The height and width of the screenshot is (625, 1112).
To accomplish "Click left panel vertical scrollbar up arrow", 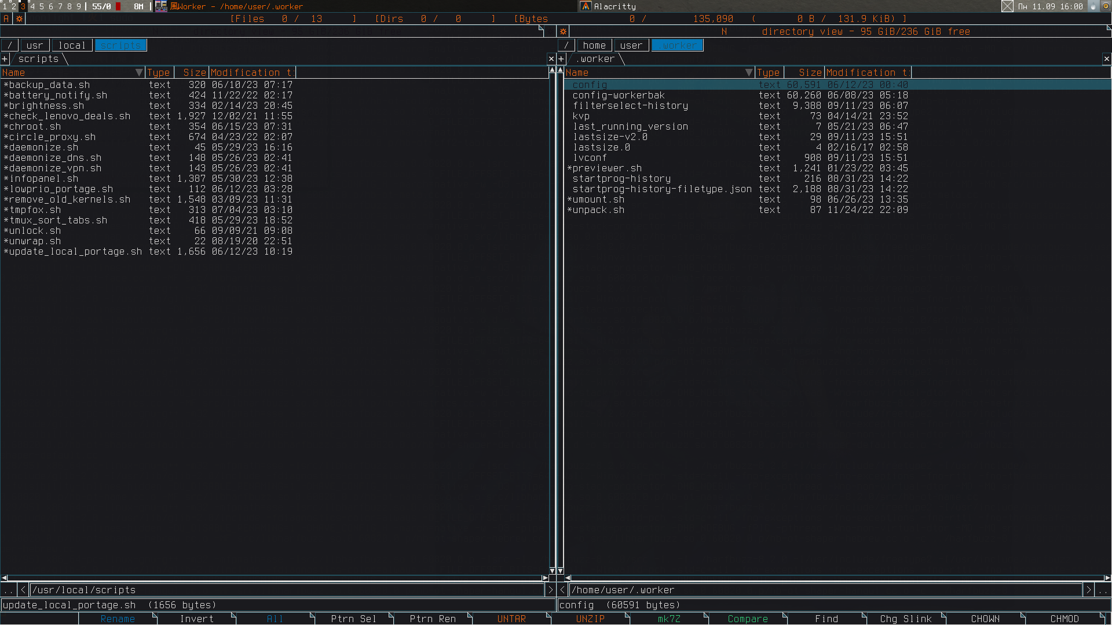I will [x=552, y=70].
